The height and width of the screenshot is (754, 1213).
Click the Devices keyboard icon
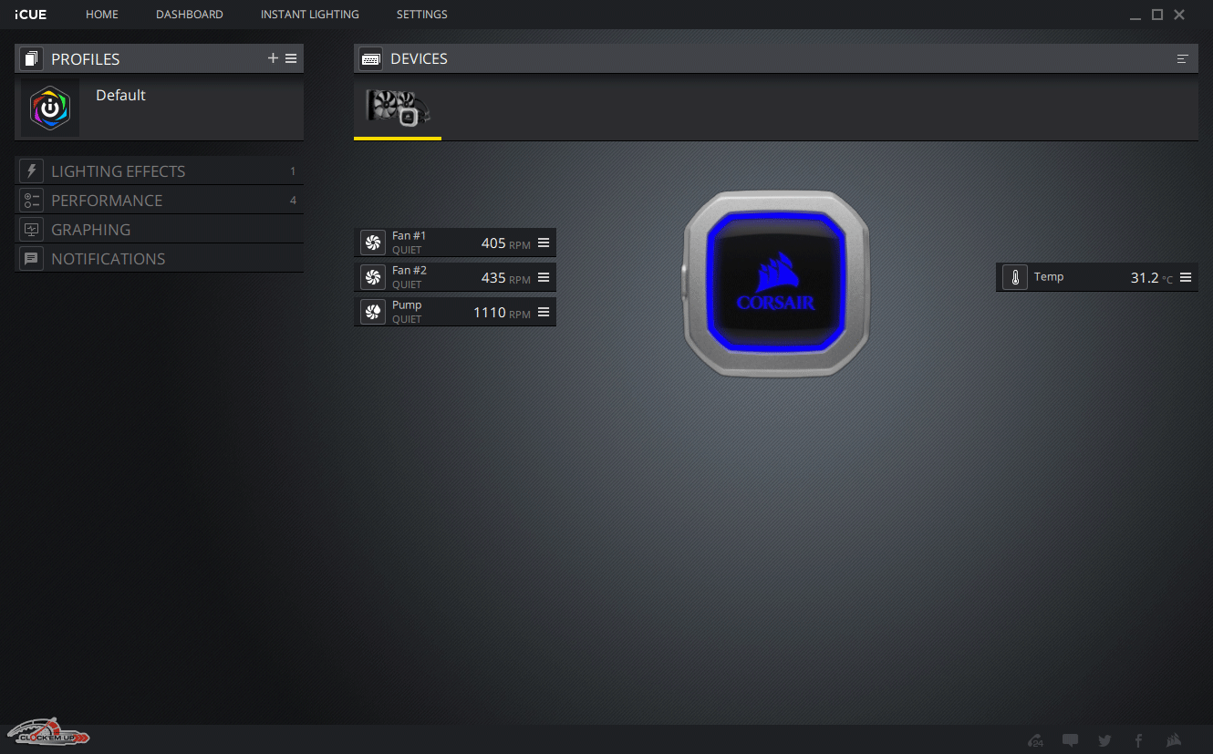tap(371, 58)
